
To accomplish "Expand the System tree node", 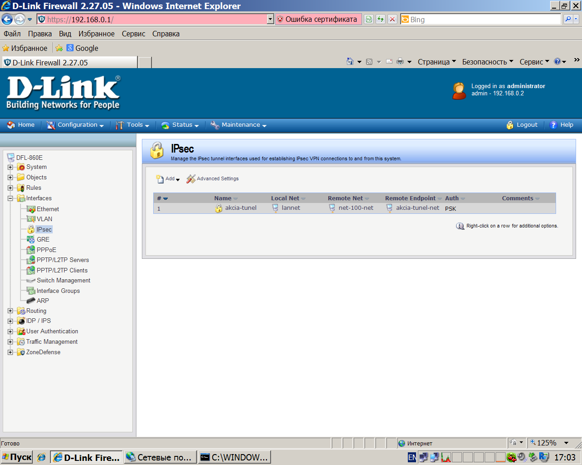I will tap(10, 167).
